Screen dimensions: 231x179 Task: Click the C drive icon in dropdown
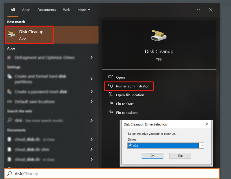tap(130, 145)
